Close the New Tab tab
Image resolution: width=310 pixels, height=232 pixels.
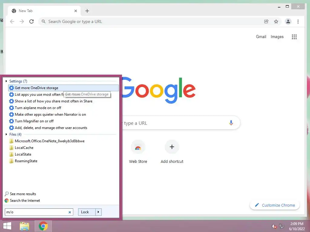[75, 11]
